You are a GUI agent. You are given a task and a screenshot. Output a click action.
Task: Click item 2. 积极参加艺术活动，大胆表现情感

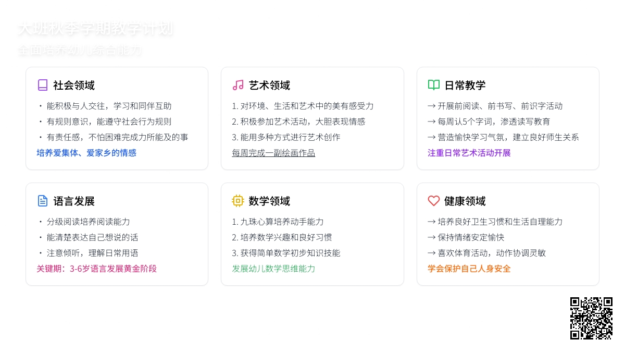298,122
